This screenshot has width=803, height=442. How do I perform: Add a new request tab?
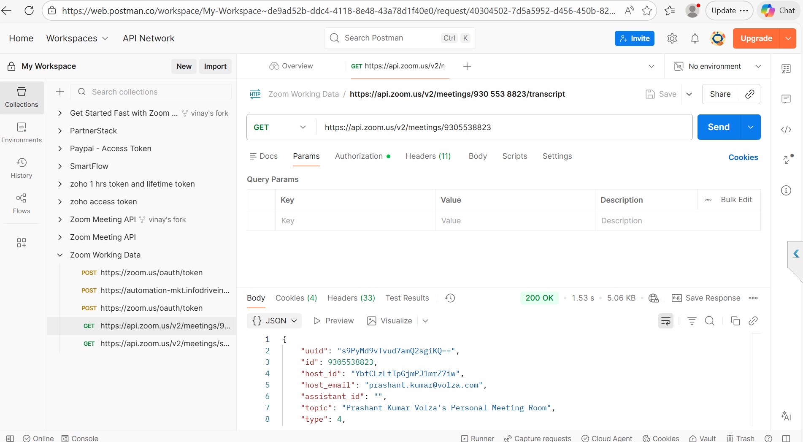point(467,66)
